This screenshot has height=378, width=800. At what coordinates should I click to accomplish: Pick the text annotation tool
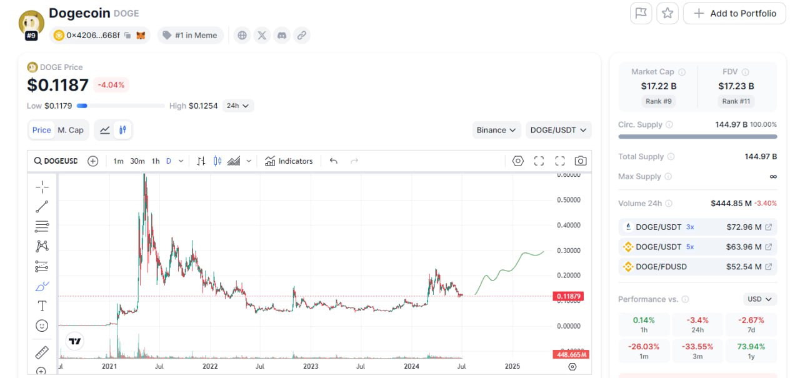[42, 306]
